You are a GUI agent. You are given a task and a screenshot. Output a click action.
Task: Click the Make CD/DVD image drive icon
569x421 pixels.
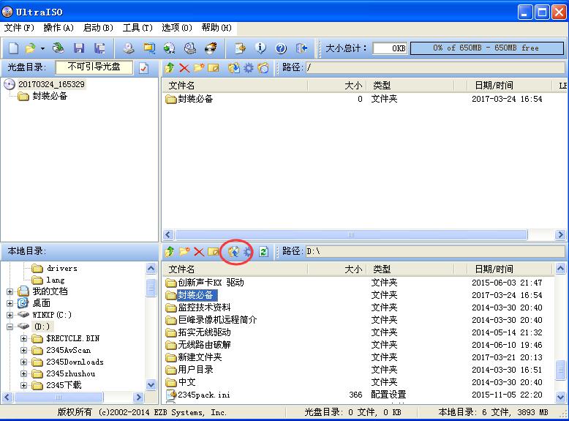click(x=129, y=48)
